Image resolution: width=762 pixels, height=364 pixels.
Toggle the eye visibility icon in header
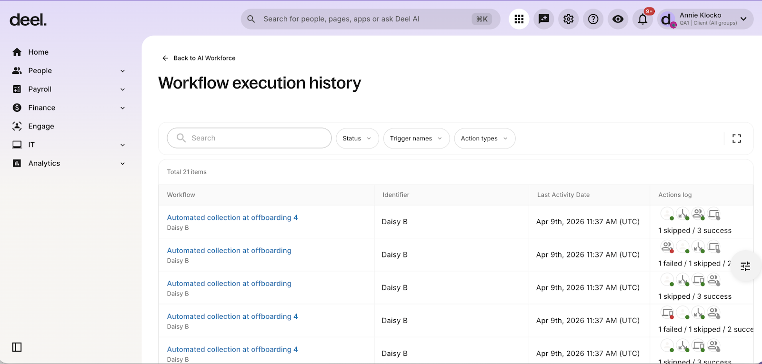point(618,19)
